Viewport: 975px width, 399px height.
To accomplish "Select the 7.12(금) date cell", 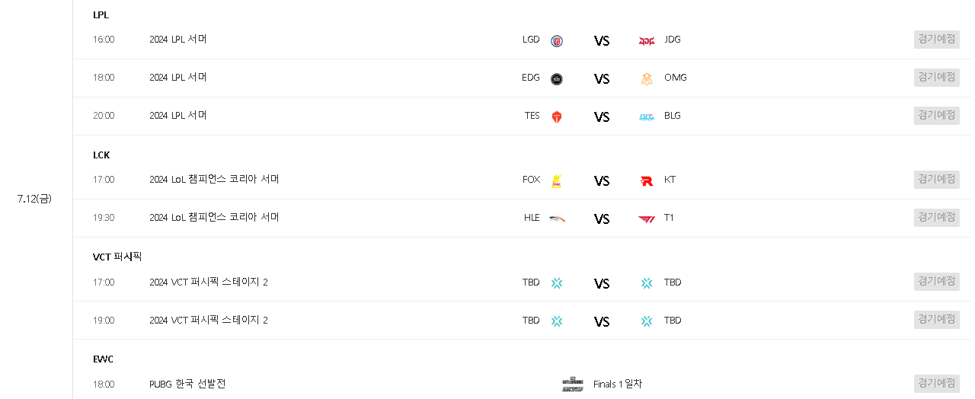I will pyautogui.click(x=35, y=199).
